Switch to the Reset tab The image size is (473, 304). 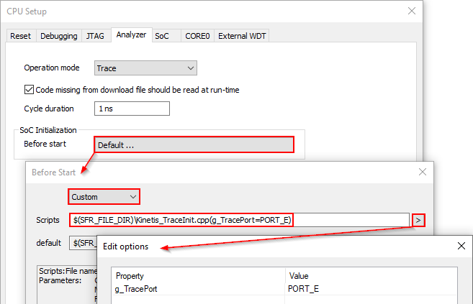[20, 36]
